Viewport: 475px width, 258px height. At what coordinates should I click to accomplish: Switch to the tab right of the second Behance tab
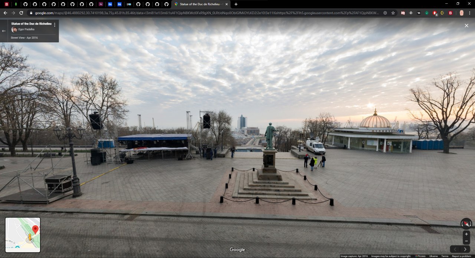pyautogui.click(x=129, y=4)
